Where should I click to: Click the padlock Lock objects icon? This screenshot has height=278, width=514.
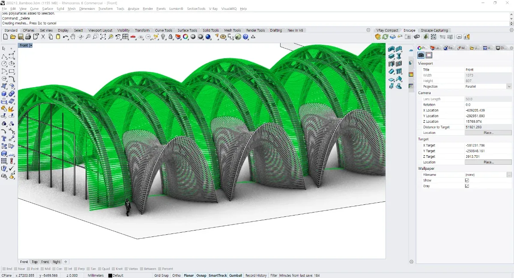(170, 37)
